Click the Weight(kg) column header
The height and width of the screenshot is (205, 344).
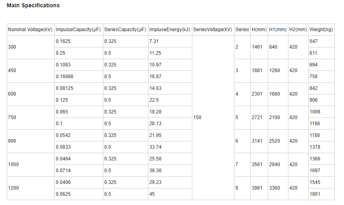pos(321,30)
